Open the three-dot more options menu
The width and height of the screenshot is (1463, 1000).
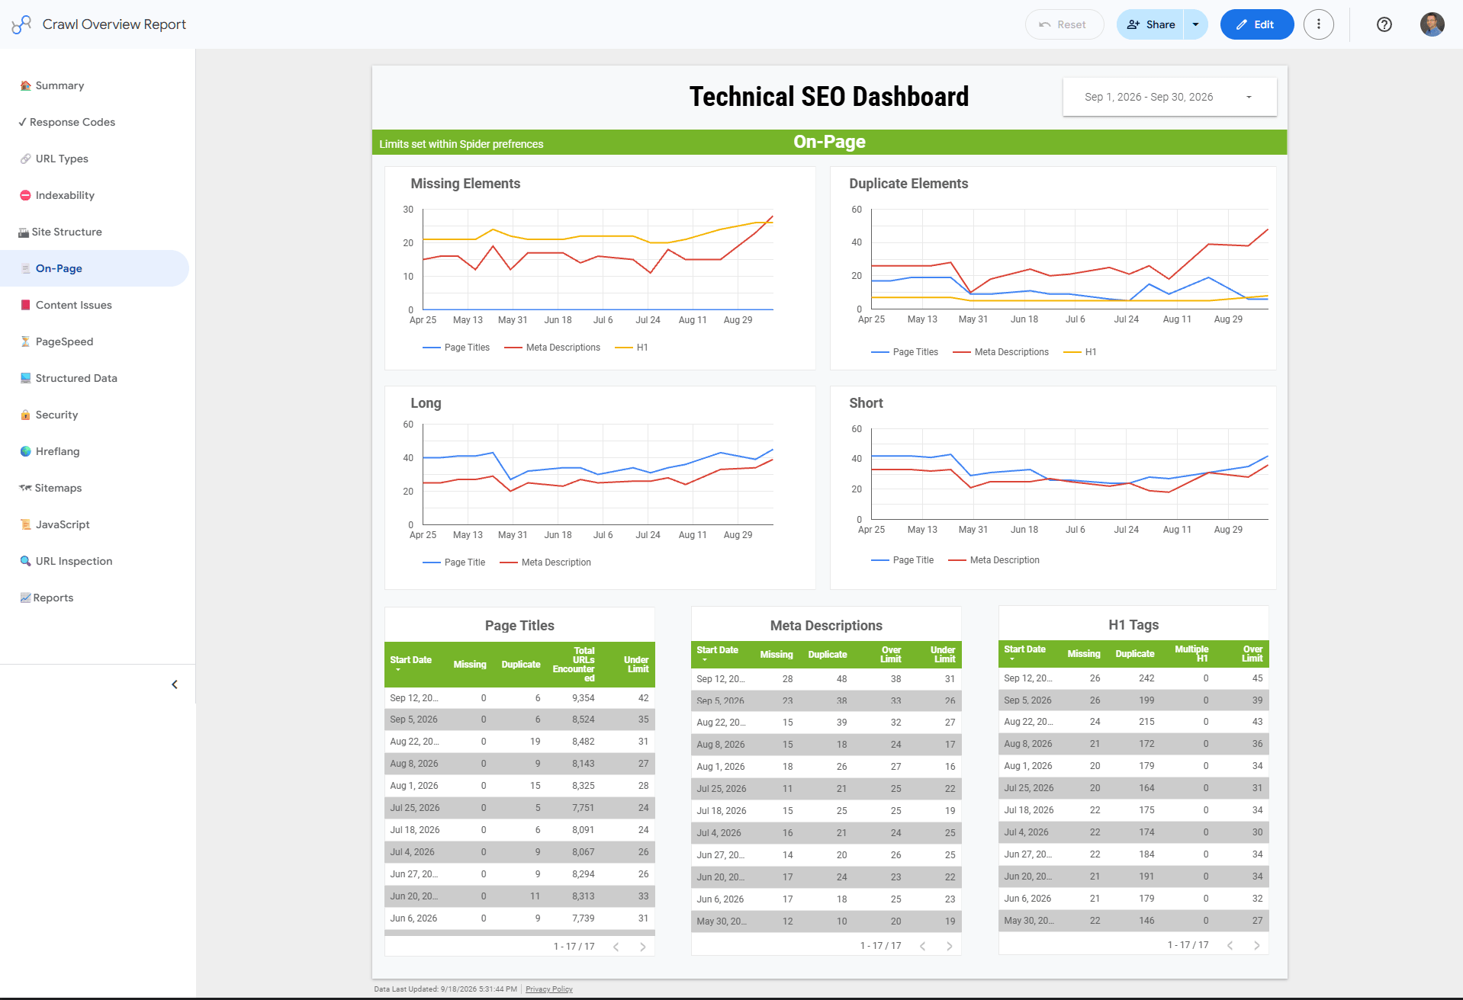point(1318,24)
